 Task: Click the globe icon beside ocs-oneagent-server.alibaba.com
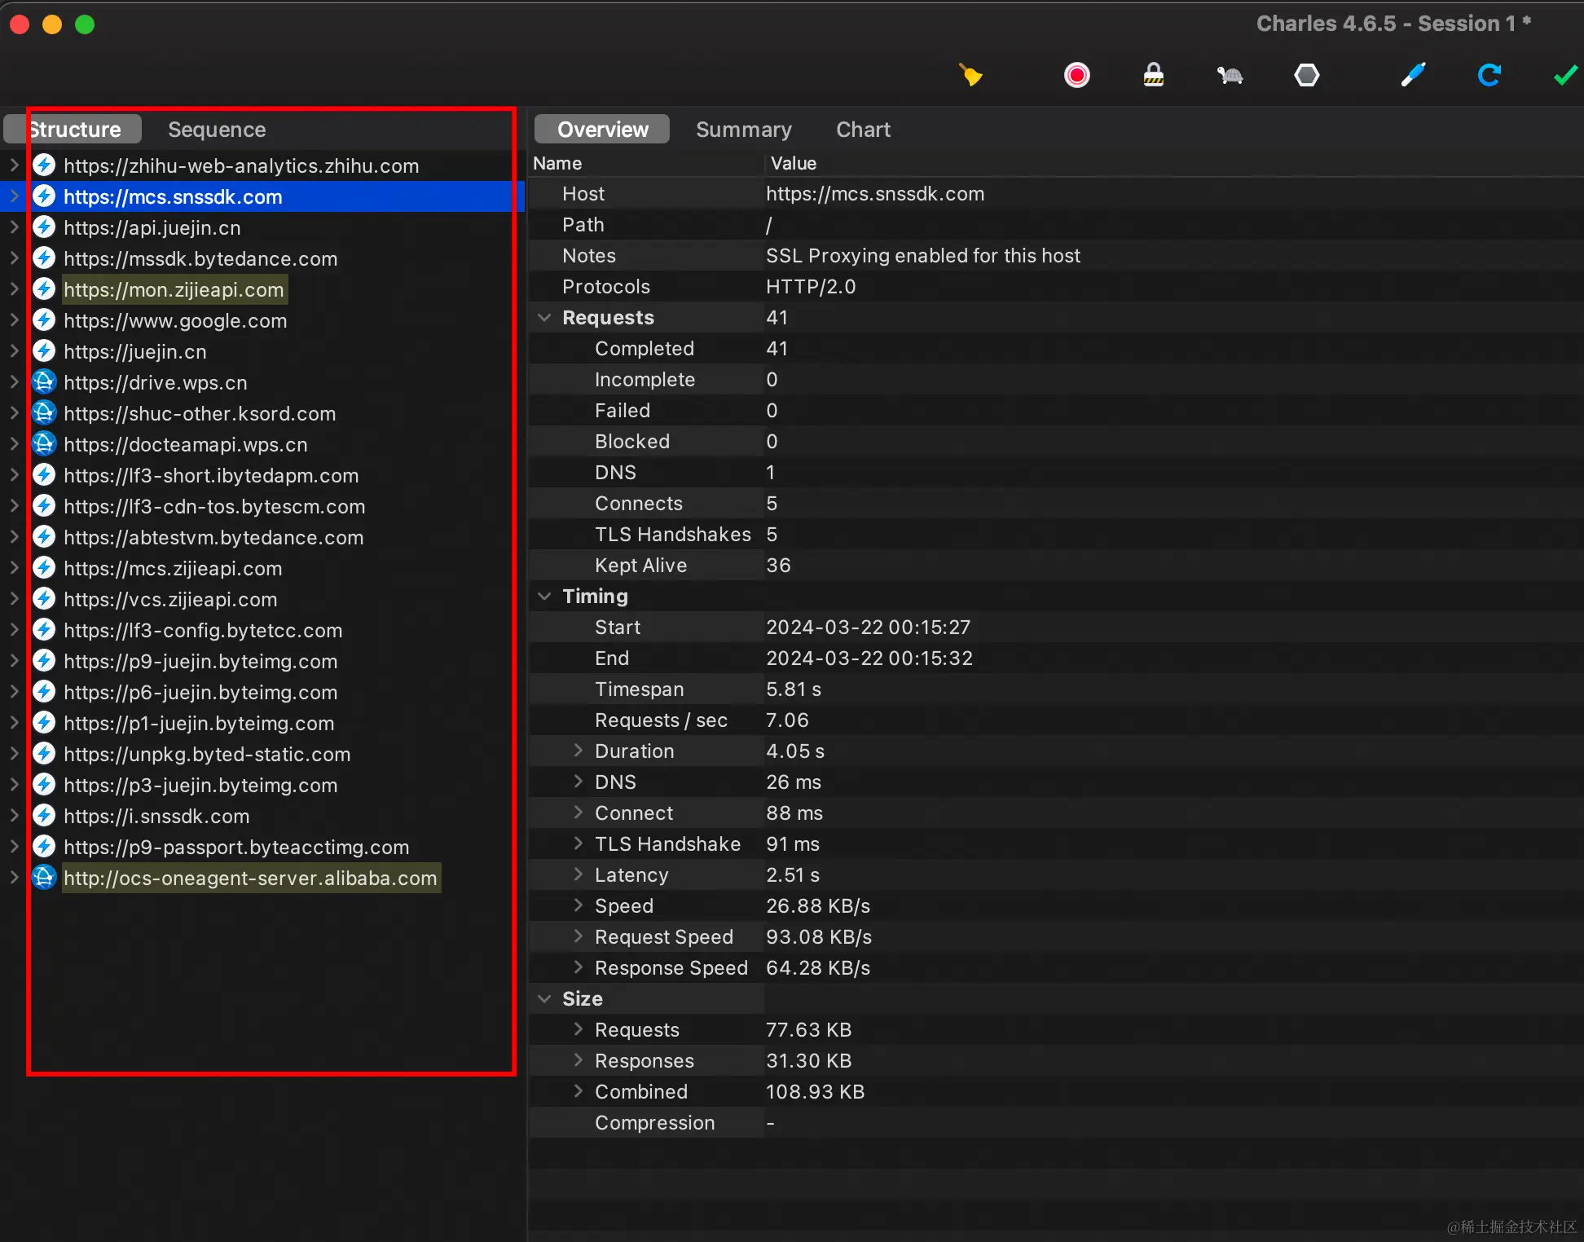coord(44,878)
